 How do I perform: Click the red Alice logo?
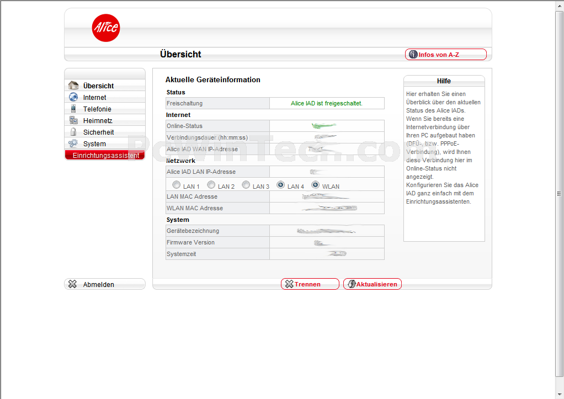coord(106,28)
